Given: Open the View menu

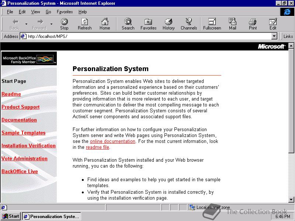Looking at the screenshot, I should 35,12.
